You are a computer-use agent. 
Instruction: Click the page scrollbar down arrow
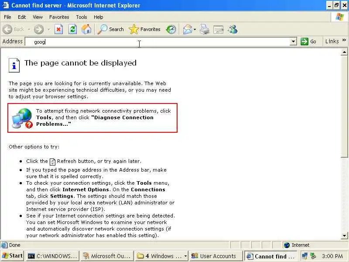pos(344,235)
